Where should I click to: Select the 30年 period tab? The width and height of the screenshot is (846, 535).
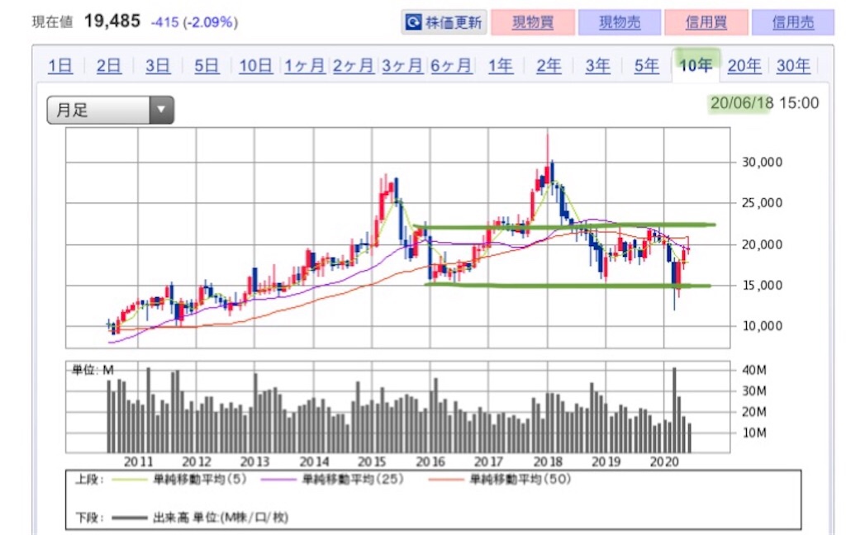[793, 66]
